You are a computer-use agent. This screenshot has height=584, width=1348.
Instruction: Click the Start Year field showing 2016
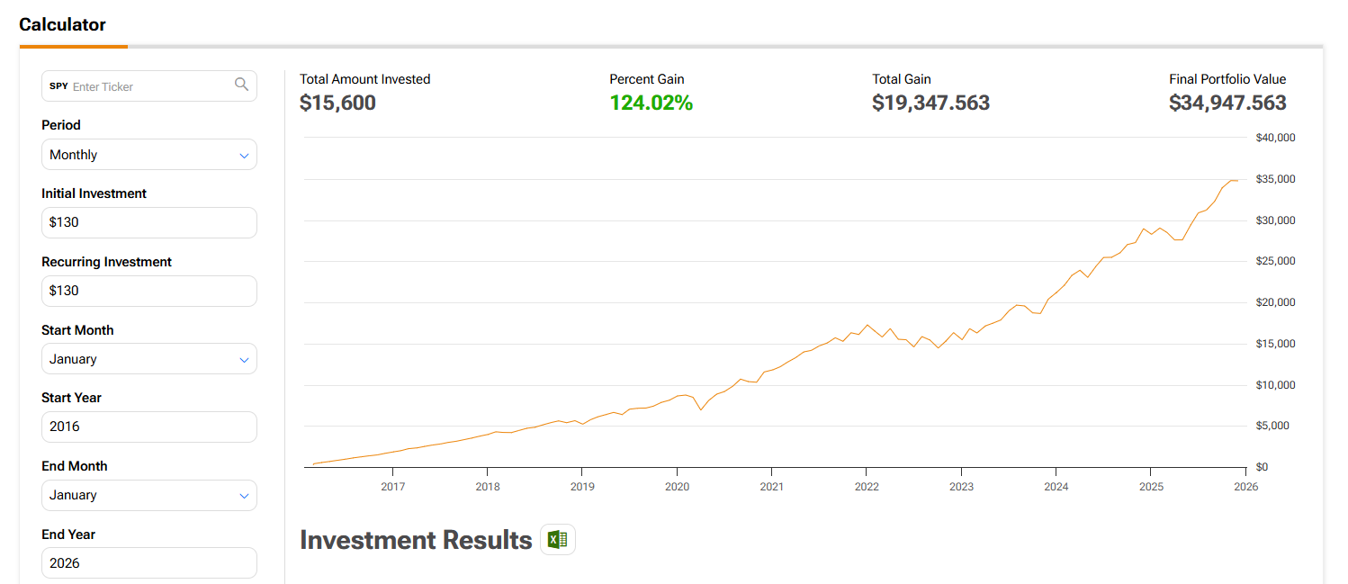tap(149, 427)
